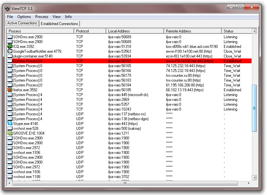The image size is (267, 195).
Task: Select the plugin-container.exe:5140 row
Action: coord(129,56)
